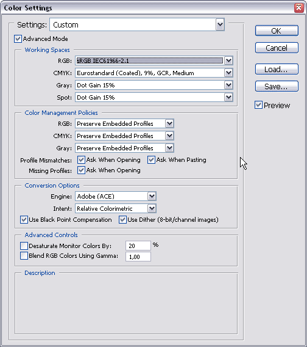This screenshot has width=307, height=347.
Task: Toggle the Use Dither checkbox
Action: [x=122, y=220]
